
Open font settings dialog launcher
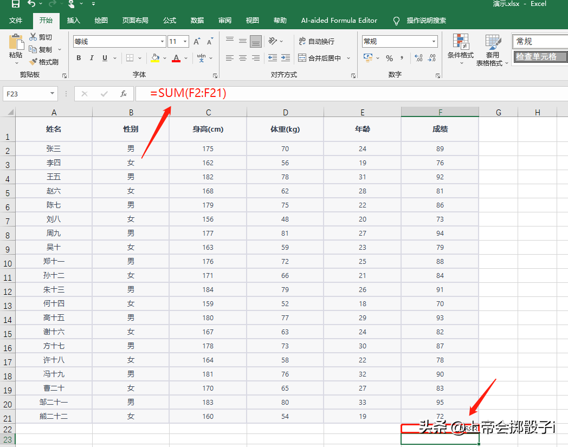(x=215, y=76)
